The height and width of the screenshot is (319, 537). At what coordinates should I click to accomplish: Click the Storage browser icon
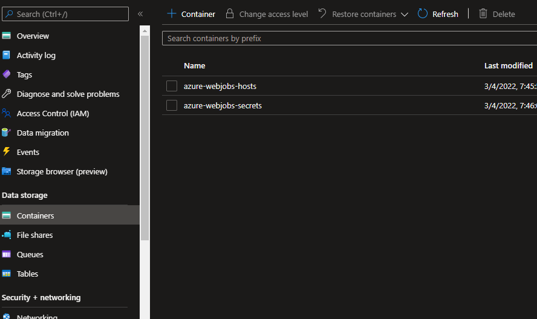(6, 171)
